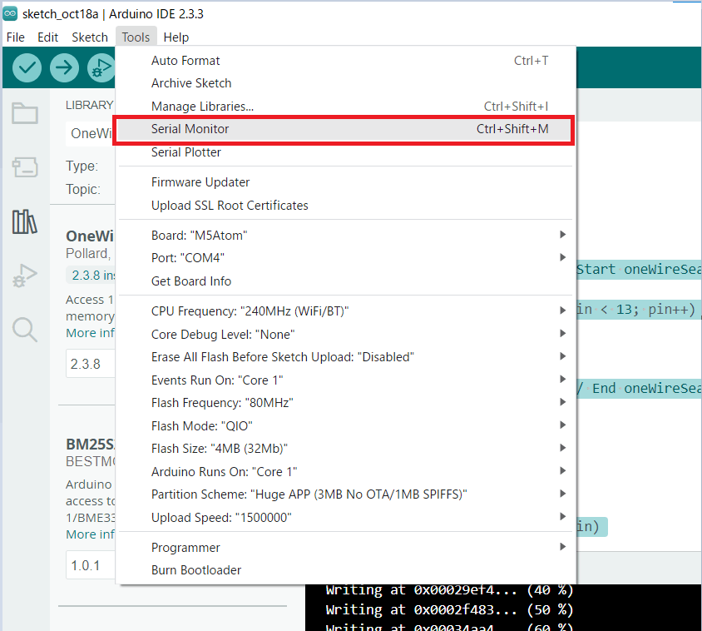The height and width of the screenshot is (631, 702).
Task: Expand Arduino Runs On "Core 1" submenu
Action: (x=345, y=471)
